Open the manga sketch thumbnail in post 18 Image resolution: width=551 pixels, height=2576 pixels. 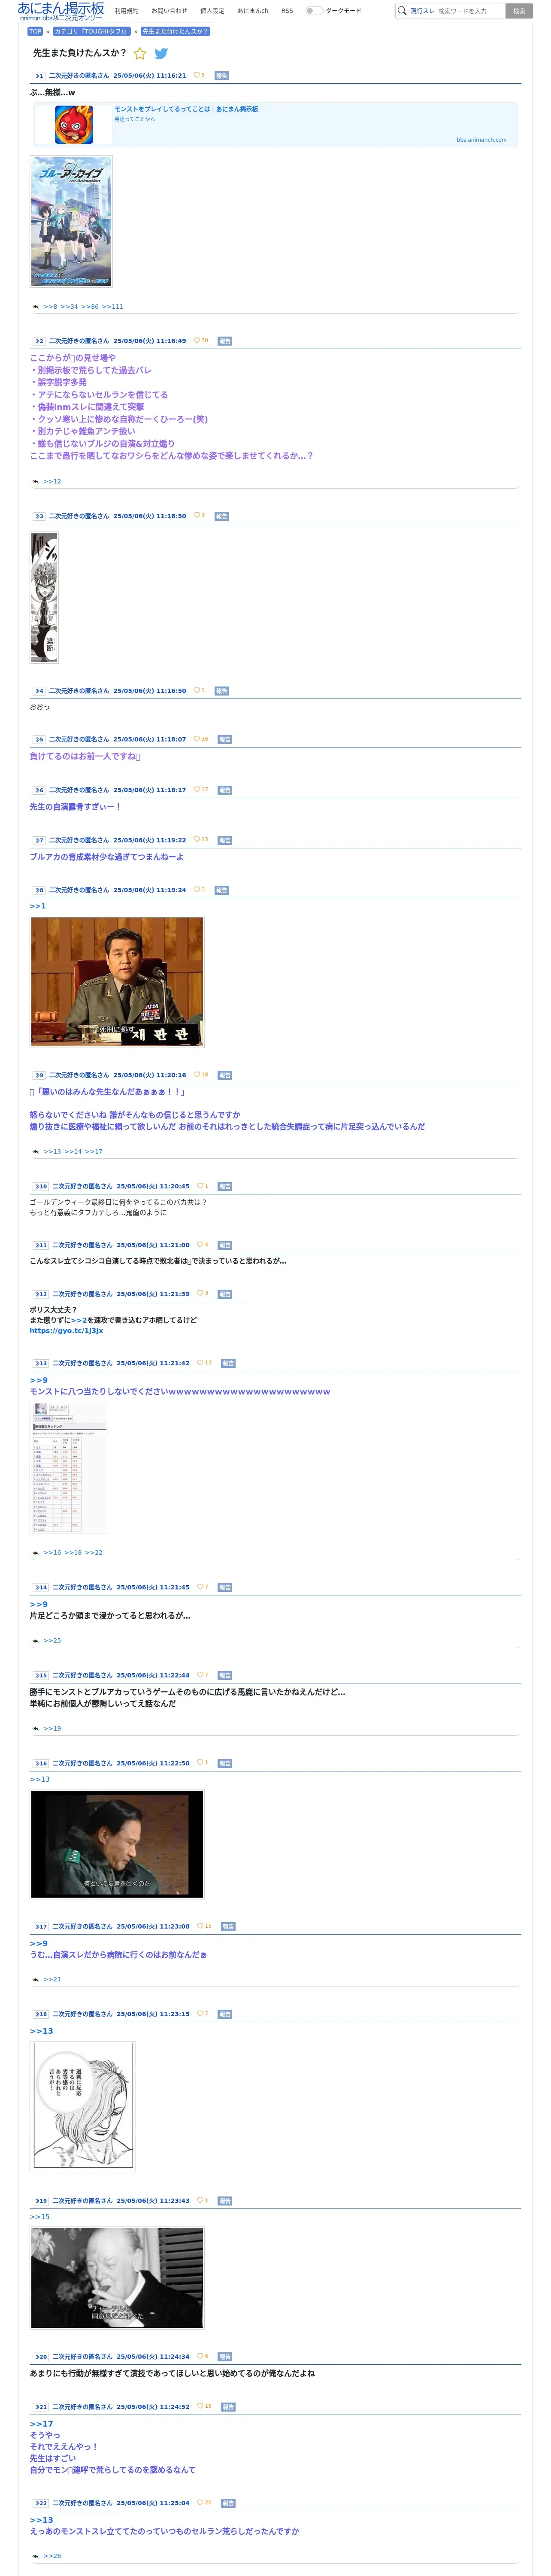82,2107
